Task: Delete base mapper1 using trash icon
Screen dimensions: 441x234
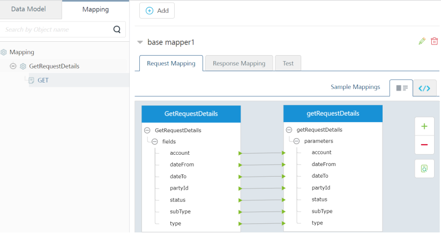Action: tap(434, 41)
